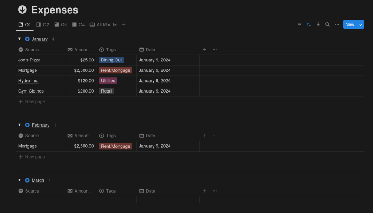Open February table column options ellipsis

[215, 136]
